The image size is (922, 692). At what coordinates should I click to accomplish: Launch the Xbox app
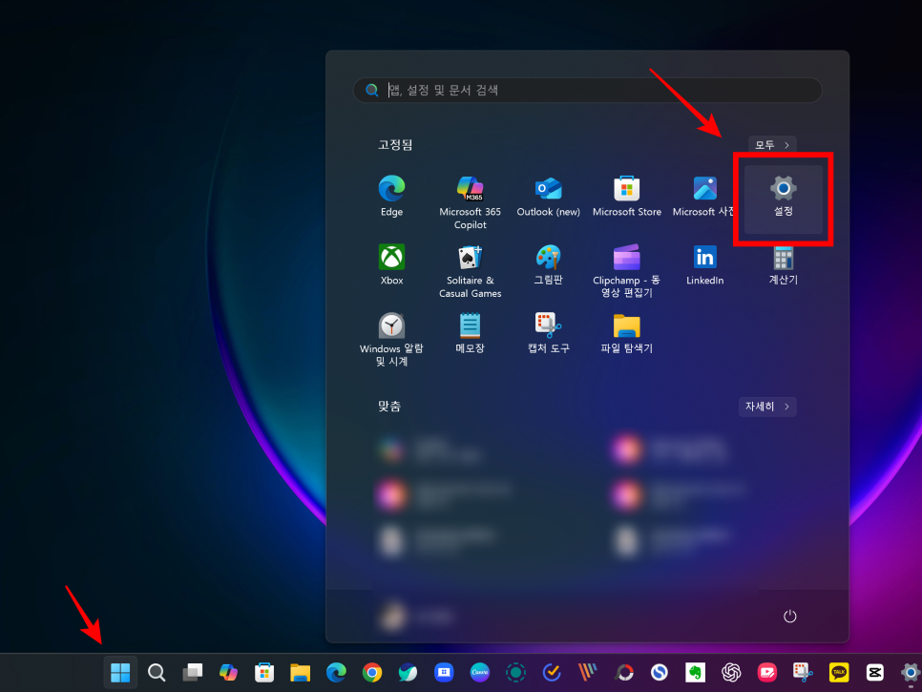coord(391,265)
